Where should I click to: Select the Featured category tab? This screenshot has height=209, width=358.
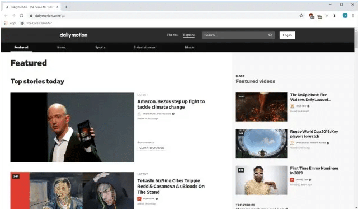[x=21, y=47]
